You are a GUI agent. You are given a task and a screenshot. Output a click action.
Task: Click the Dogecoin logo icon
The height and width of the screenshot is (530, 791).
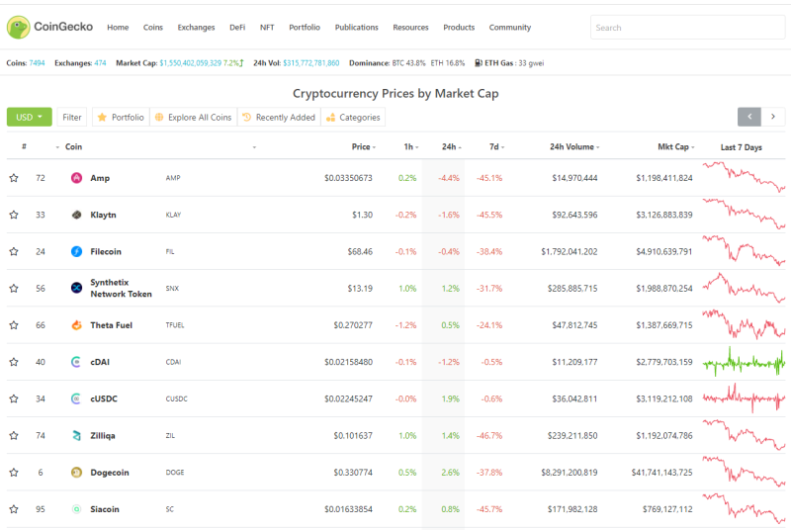click(x=76, y=473)
